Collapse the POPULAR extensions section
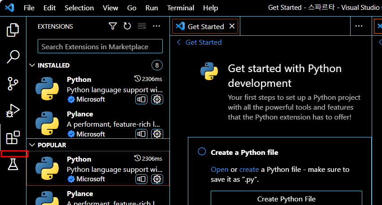Image resolution: width=382 pixels, height=205 pixels. click(32, 145)
